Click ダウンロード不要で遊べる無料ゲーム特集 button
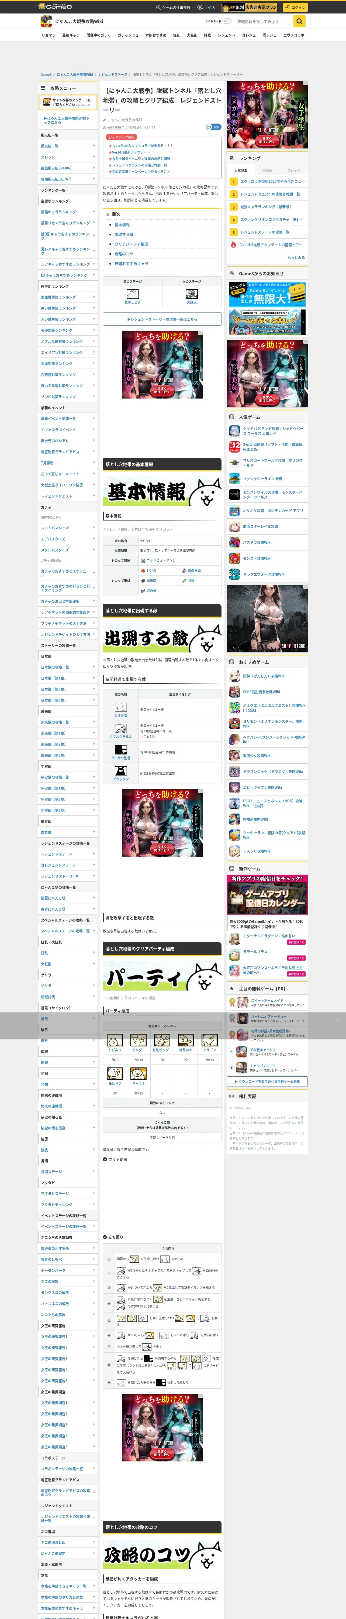Image resolution: width=346 pixels, height=1619 pixels. (268, 1082)
